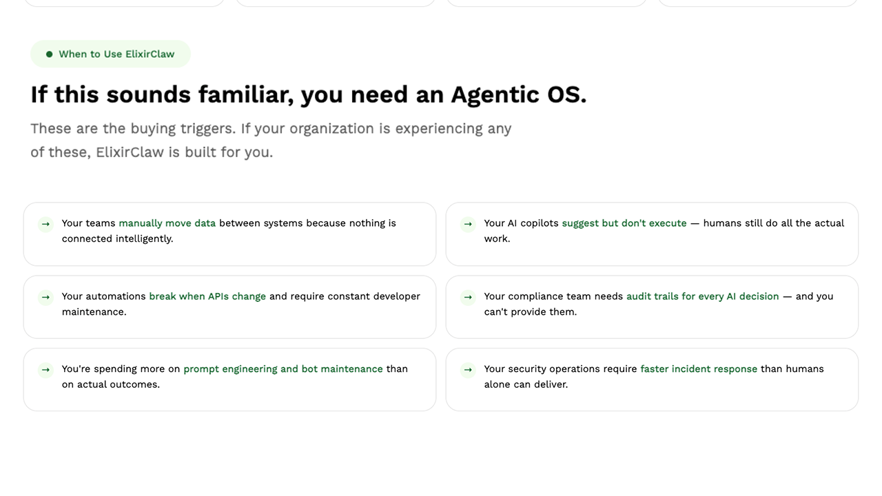Click subtitle line 'These are the buying triggers'
The width and height of the screenshot is (882, 496).
pos(271,129)
